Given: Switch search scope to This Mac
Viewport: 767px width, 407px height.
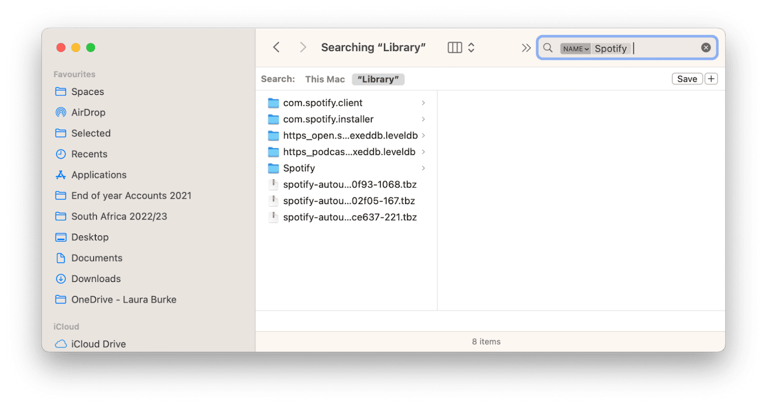Looking at the screenshot, I should coord(325,79).
